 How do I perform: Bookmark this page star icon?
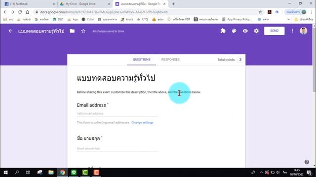coord(260,12)
